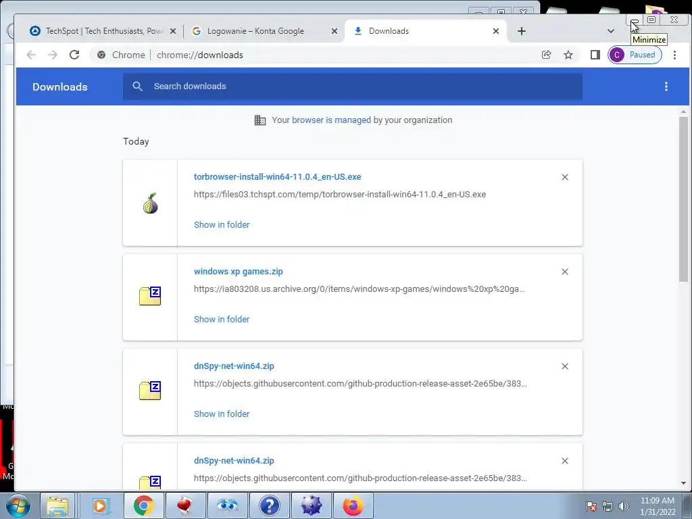Open the last dnSpy-net-win64.zip file link
Viewport: 692px width, 519px height.
click(234, 460)
